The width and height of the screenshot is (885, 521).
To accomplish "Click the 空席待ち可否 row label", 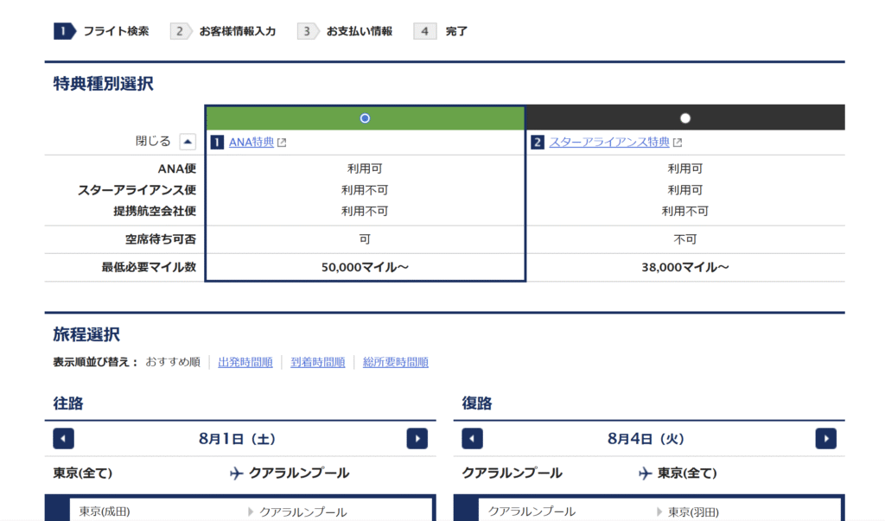I will click(x=161, y=239).
